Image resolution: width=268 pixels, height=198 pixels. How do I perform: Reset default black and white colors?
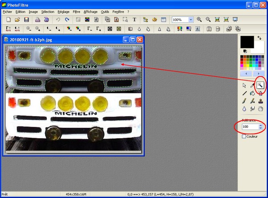coord(245,51)
